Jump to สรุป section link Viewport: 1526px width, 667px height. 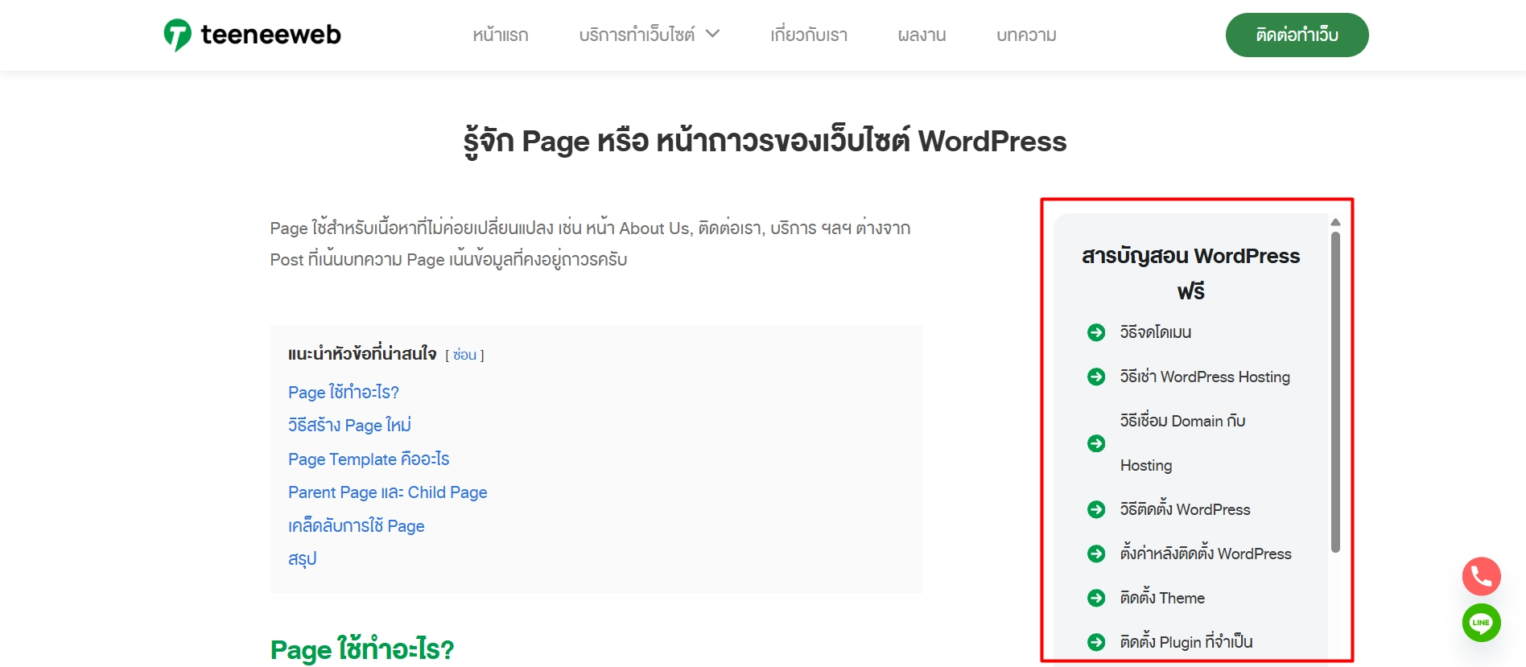pos(303,558)
